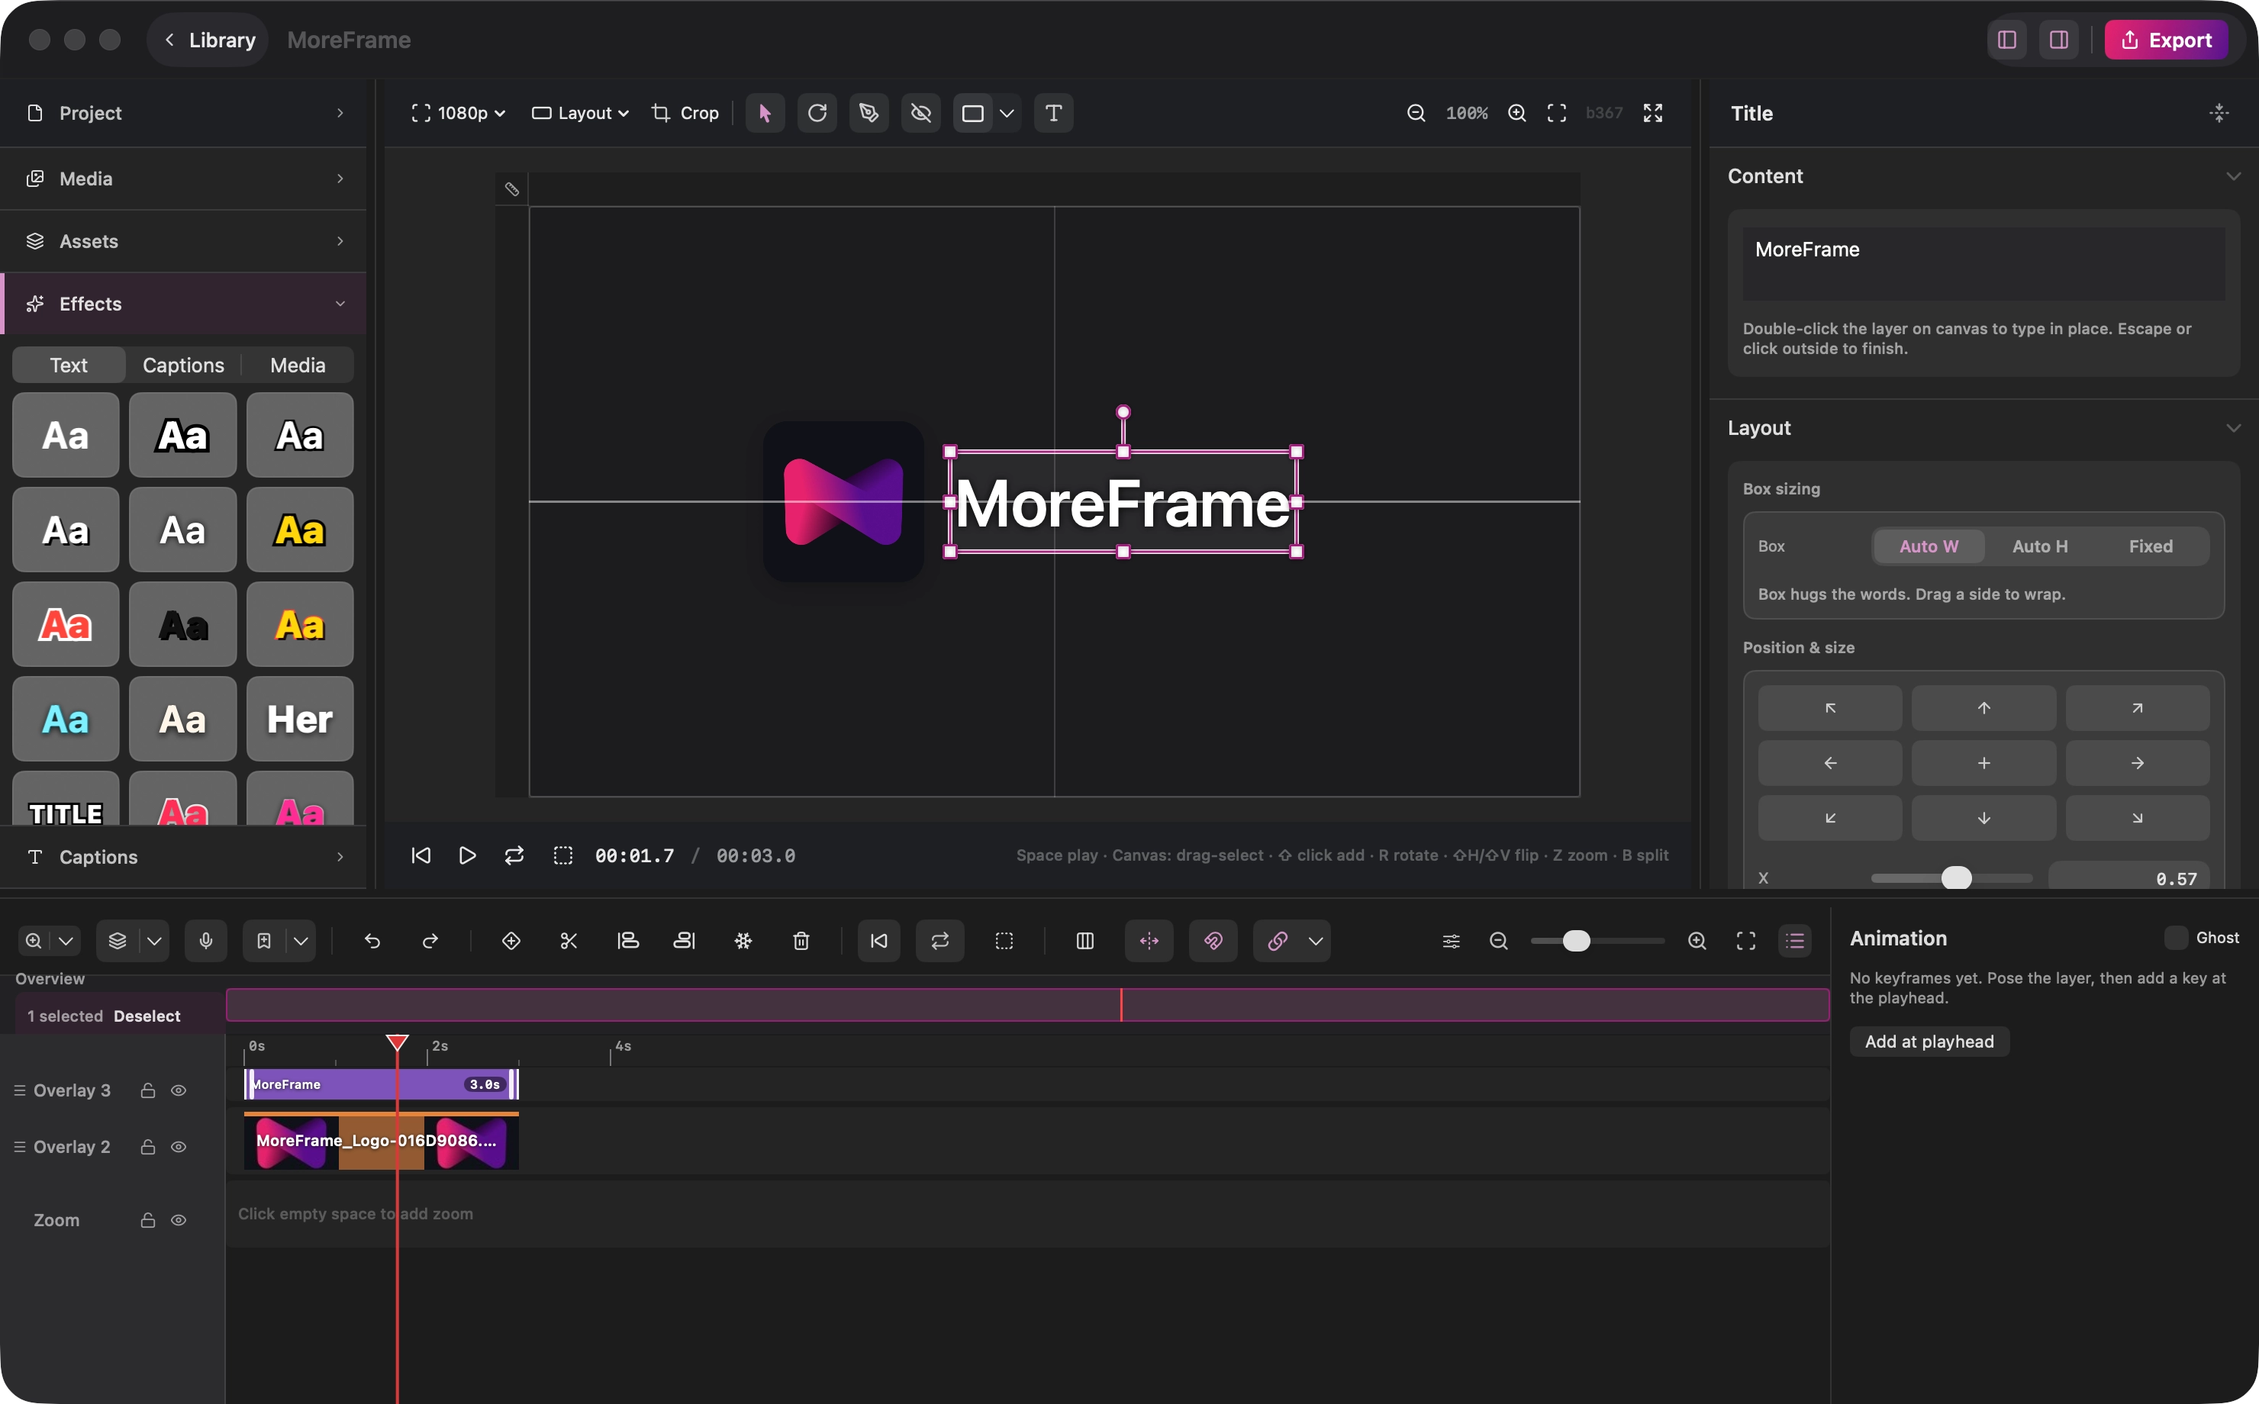
Task: Click the hide overlays eye-slash icon
Action: 921,113
